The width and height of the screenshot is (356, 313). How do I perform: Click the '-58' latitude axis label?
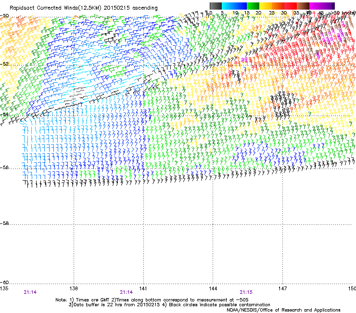point(4,223)
